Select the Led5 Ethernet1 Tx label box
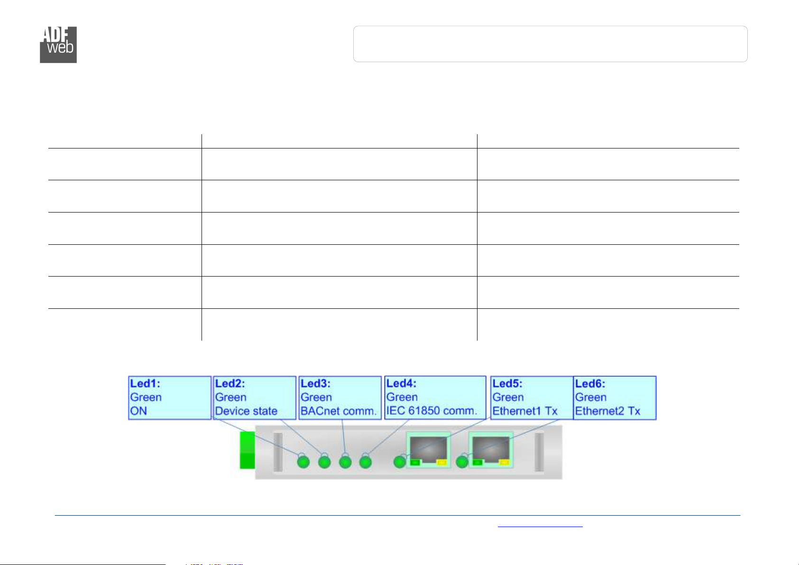This screenshot has width=799, height=565. point(532,398)
